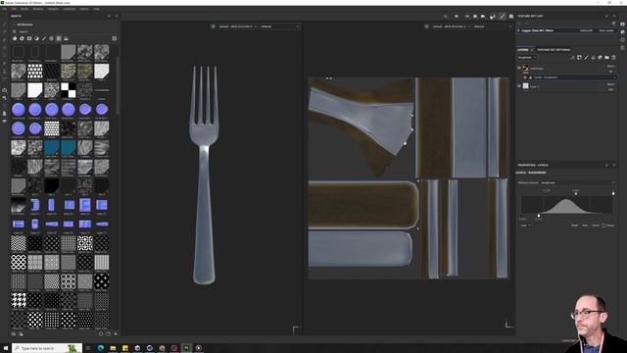This screenshot has height=353, width=627.
Task: Filter assets by Materials
Action: pyautogui.click(x=15, y=38)
